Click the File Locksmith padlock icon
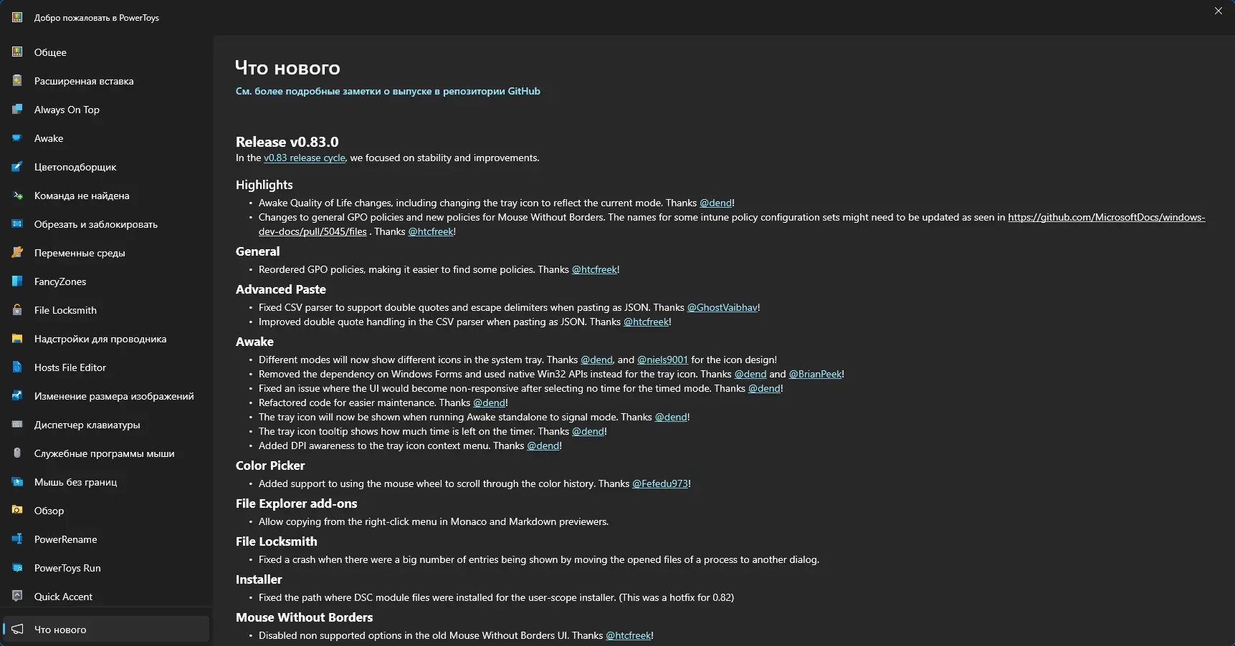The image size is (1235, 646). point(17,310)
